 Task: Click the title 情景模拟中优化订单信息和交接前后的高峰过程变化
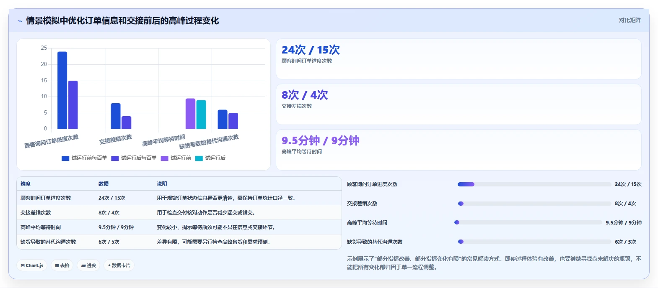[122, 20]
